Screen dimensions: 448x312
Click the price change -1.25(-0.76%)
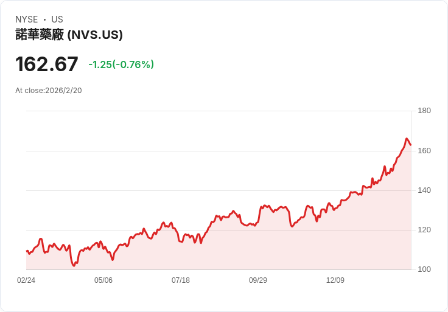[121, 64]
